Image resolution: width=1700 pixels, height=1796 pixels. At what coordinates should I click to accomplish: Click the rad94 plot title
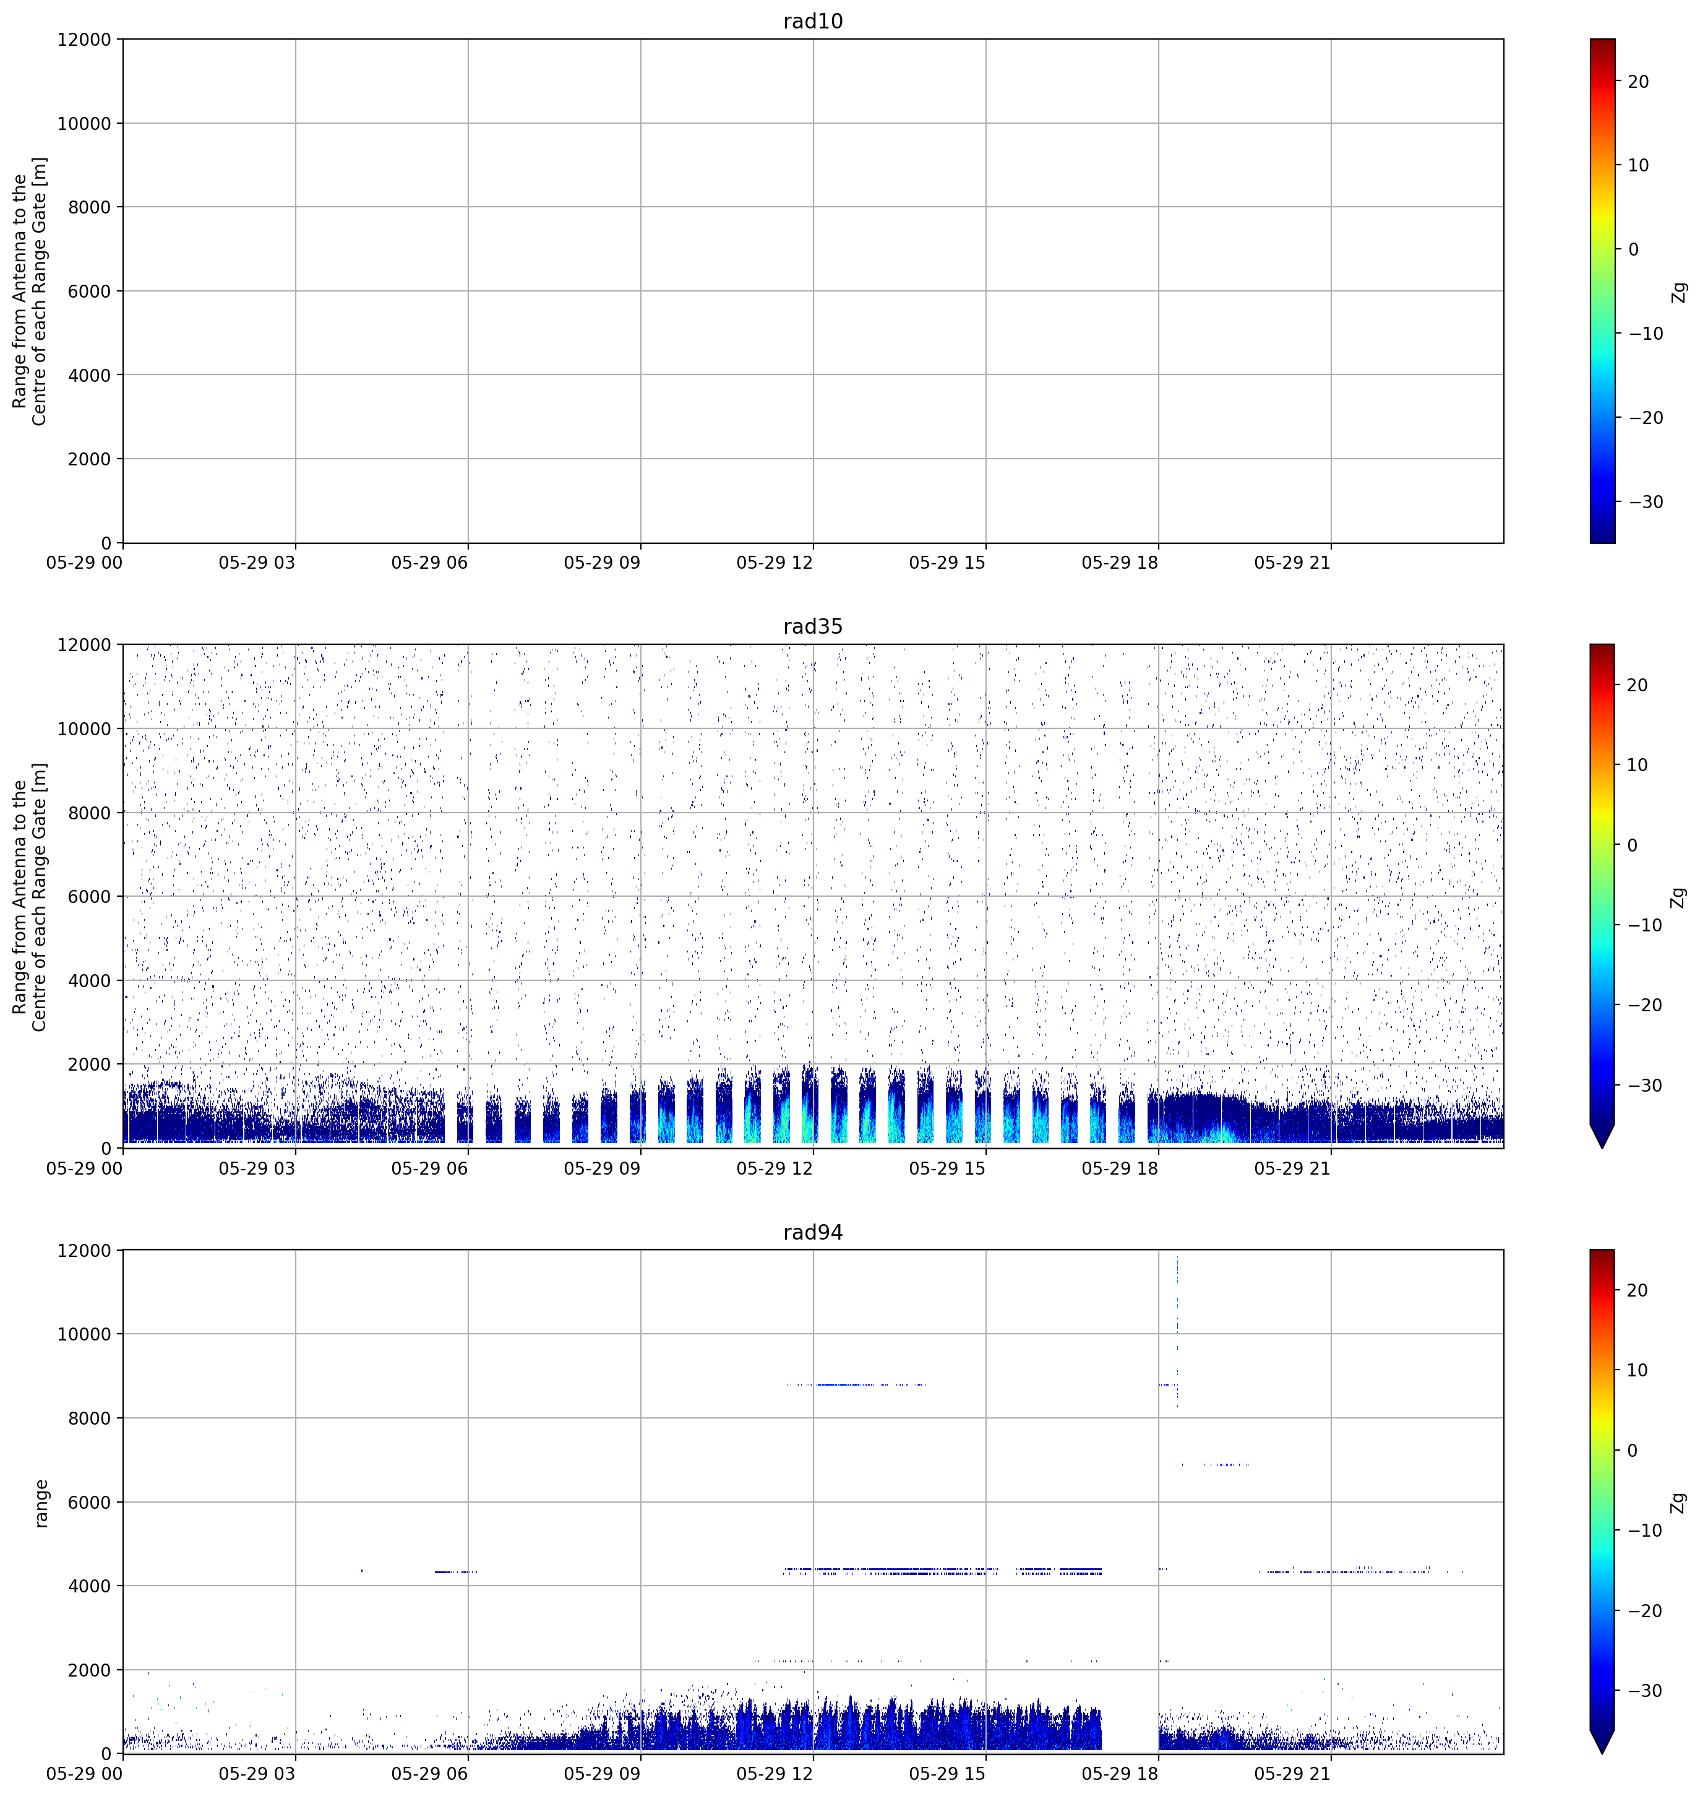coord(813,1232)
